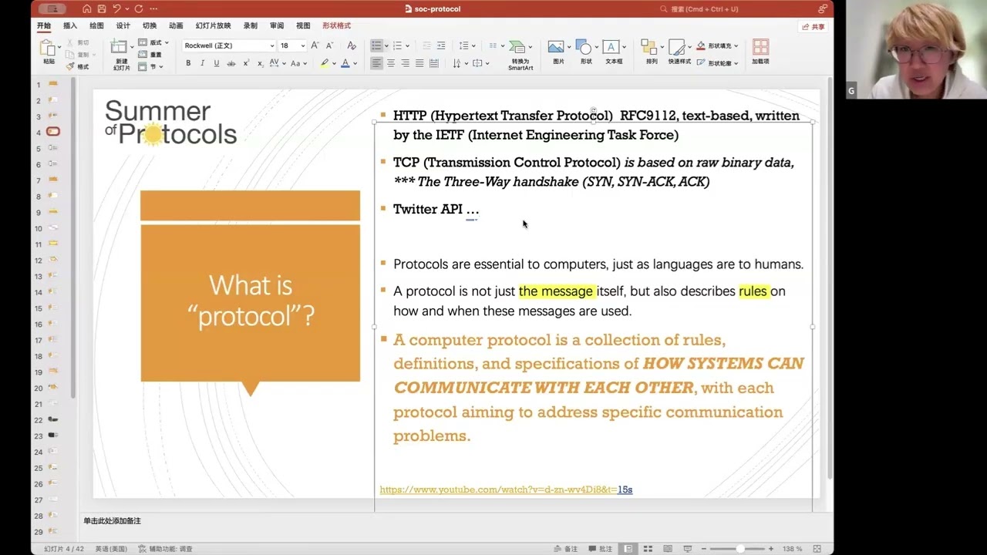Screen dimensions: 987x555
Task: Undo the last action
Action: (x=116, y=9)
